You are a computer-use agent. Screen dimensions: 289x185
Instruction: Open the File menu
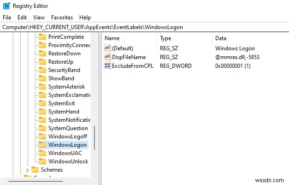(x=7, y=18)
